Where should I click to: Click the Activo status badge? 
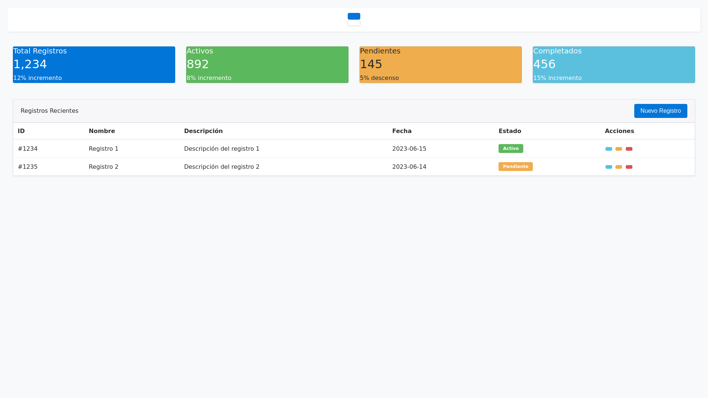[511, 149]
